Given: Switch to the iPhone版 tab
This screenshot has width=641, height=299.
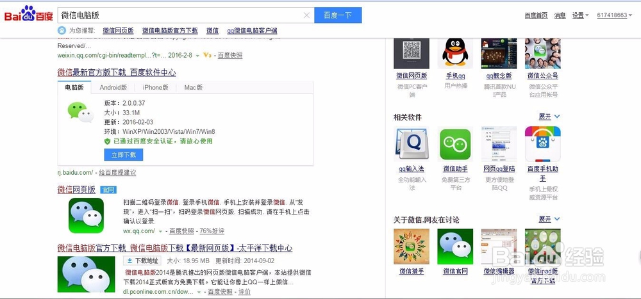Looking at the screenshot, I should coord(155,88).
